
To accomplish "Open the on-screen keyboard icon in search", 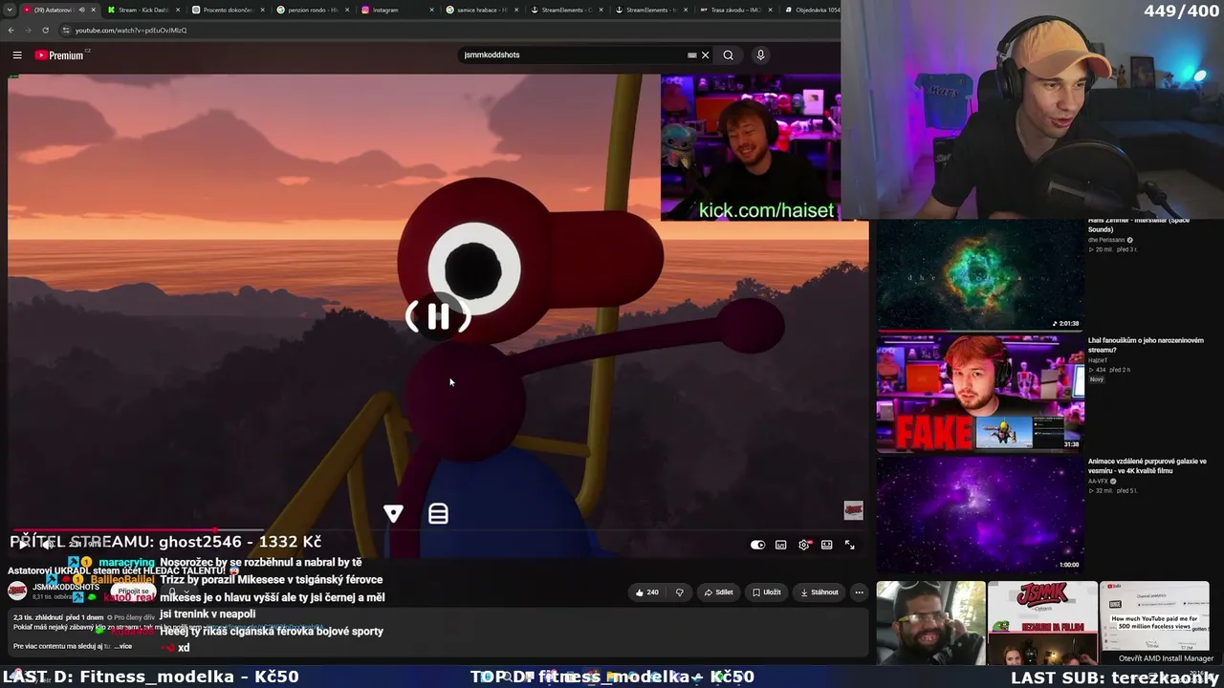I will click(x=692, y=55).
